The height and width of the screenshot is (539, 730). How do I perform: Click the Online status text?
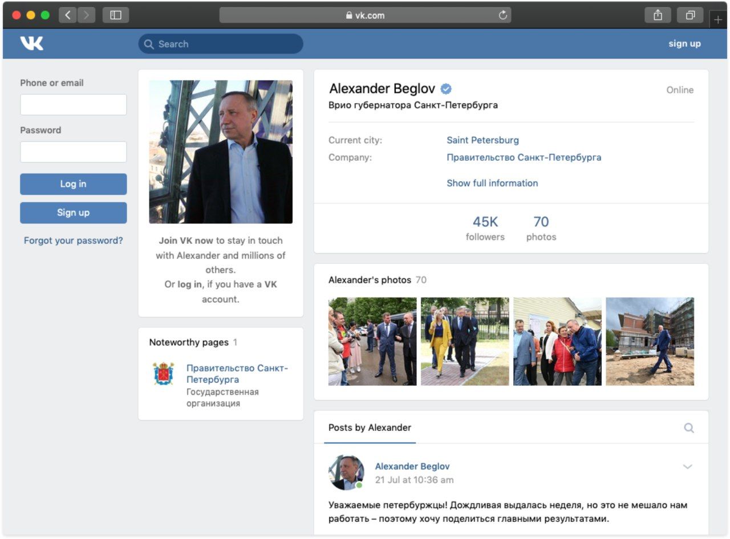[680, 90]
